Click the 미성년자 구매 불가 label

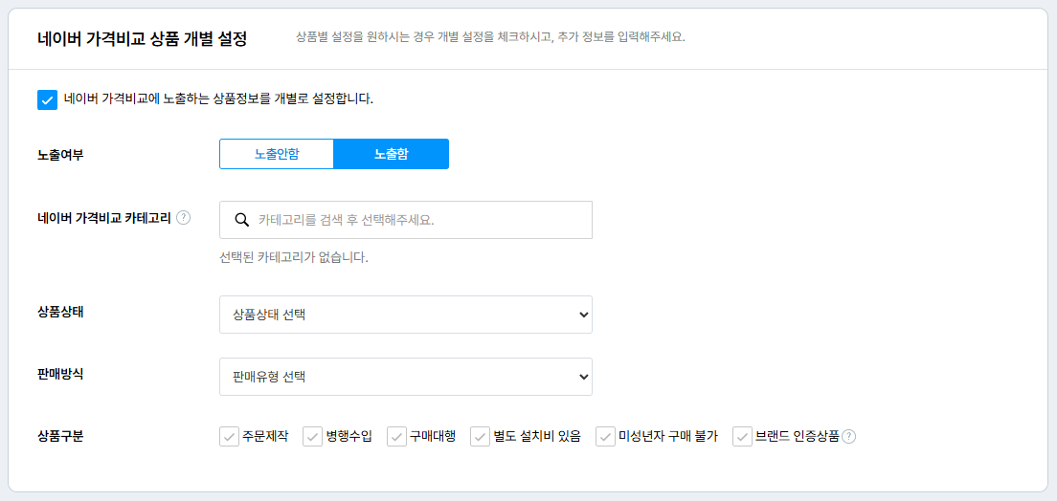click(668, 436)
